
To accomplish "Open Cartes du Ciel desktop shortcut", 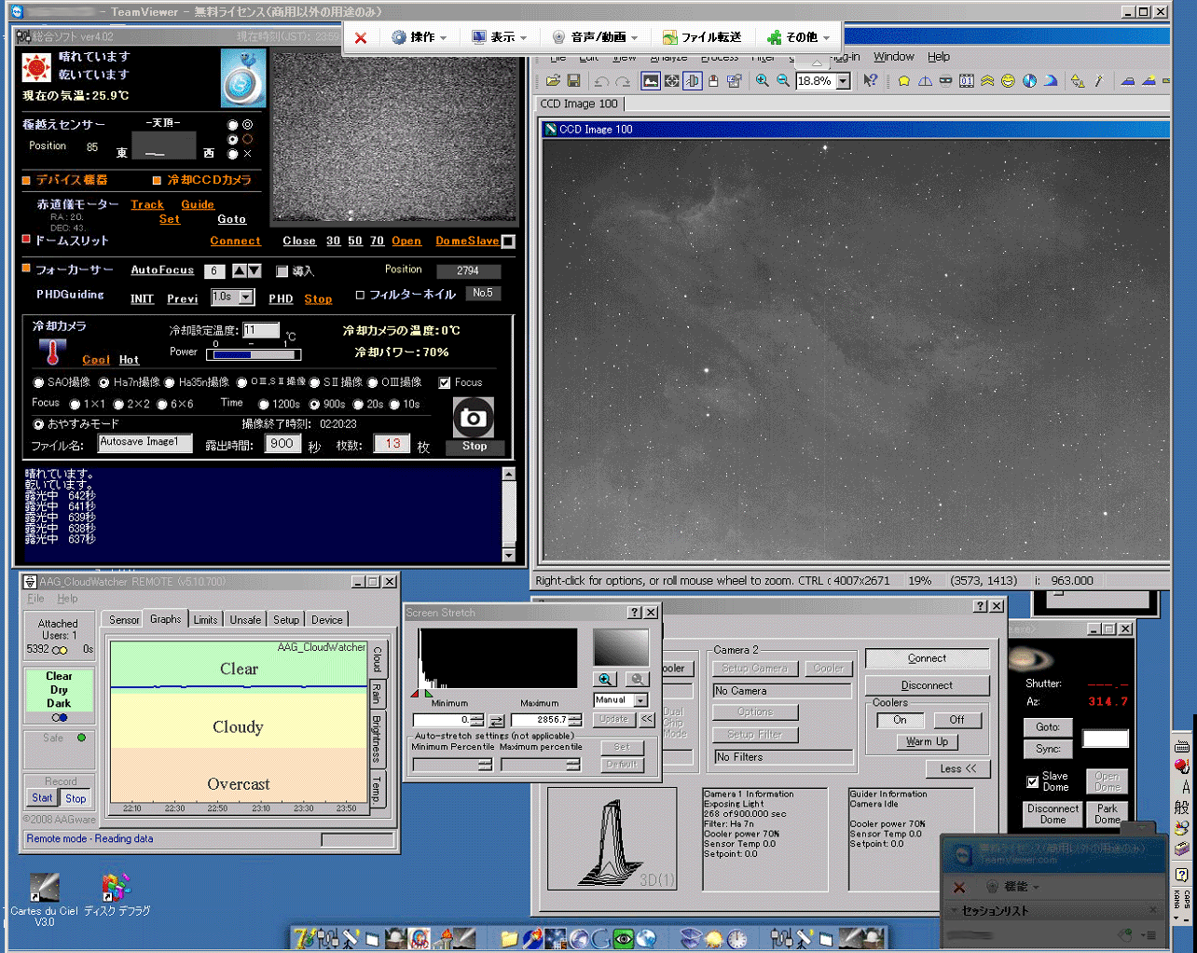I will tap(44, 899).
